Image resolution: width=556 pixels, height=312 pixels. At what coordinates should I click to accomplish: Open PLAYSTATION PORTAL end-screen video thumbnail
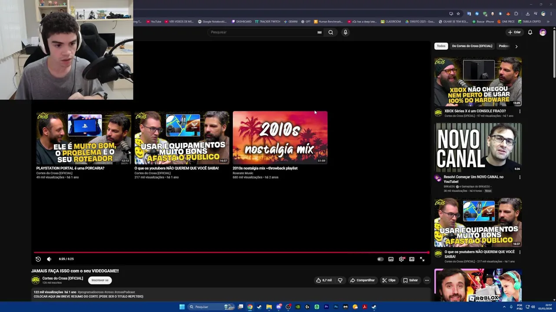(83, 138)
